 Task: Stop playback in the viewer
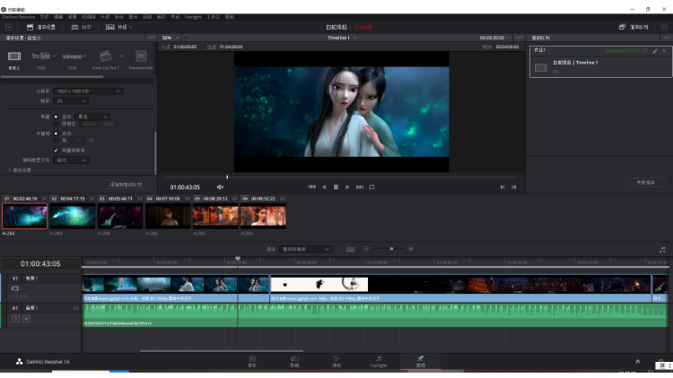click(x=336, y=187)
